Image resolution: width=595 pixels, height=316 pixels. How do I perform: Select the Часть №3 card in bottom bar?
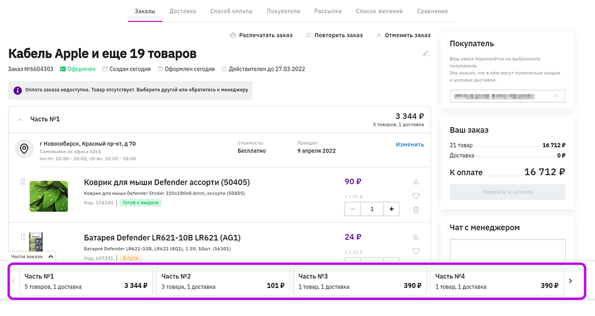359,281
